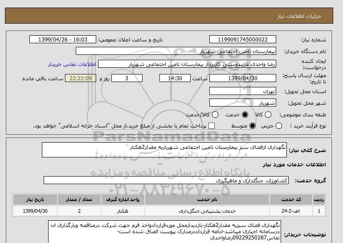Viewport: 343px width, 243px height.
Task: Click the row number cell 1
Action: pyautogui.click(x=319, y=211)
